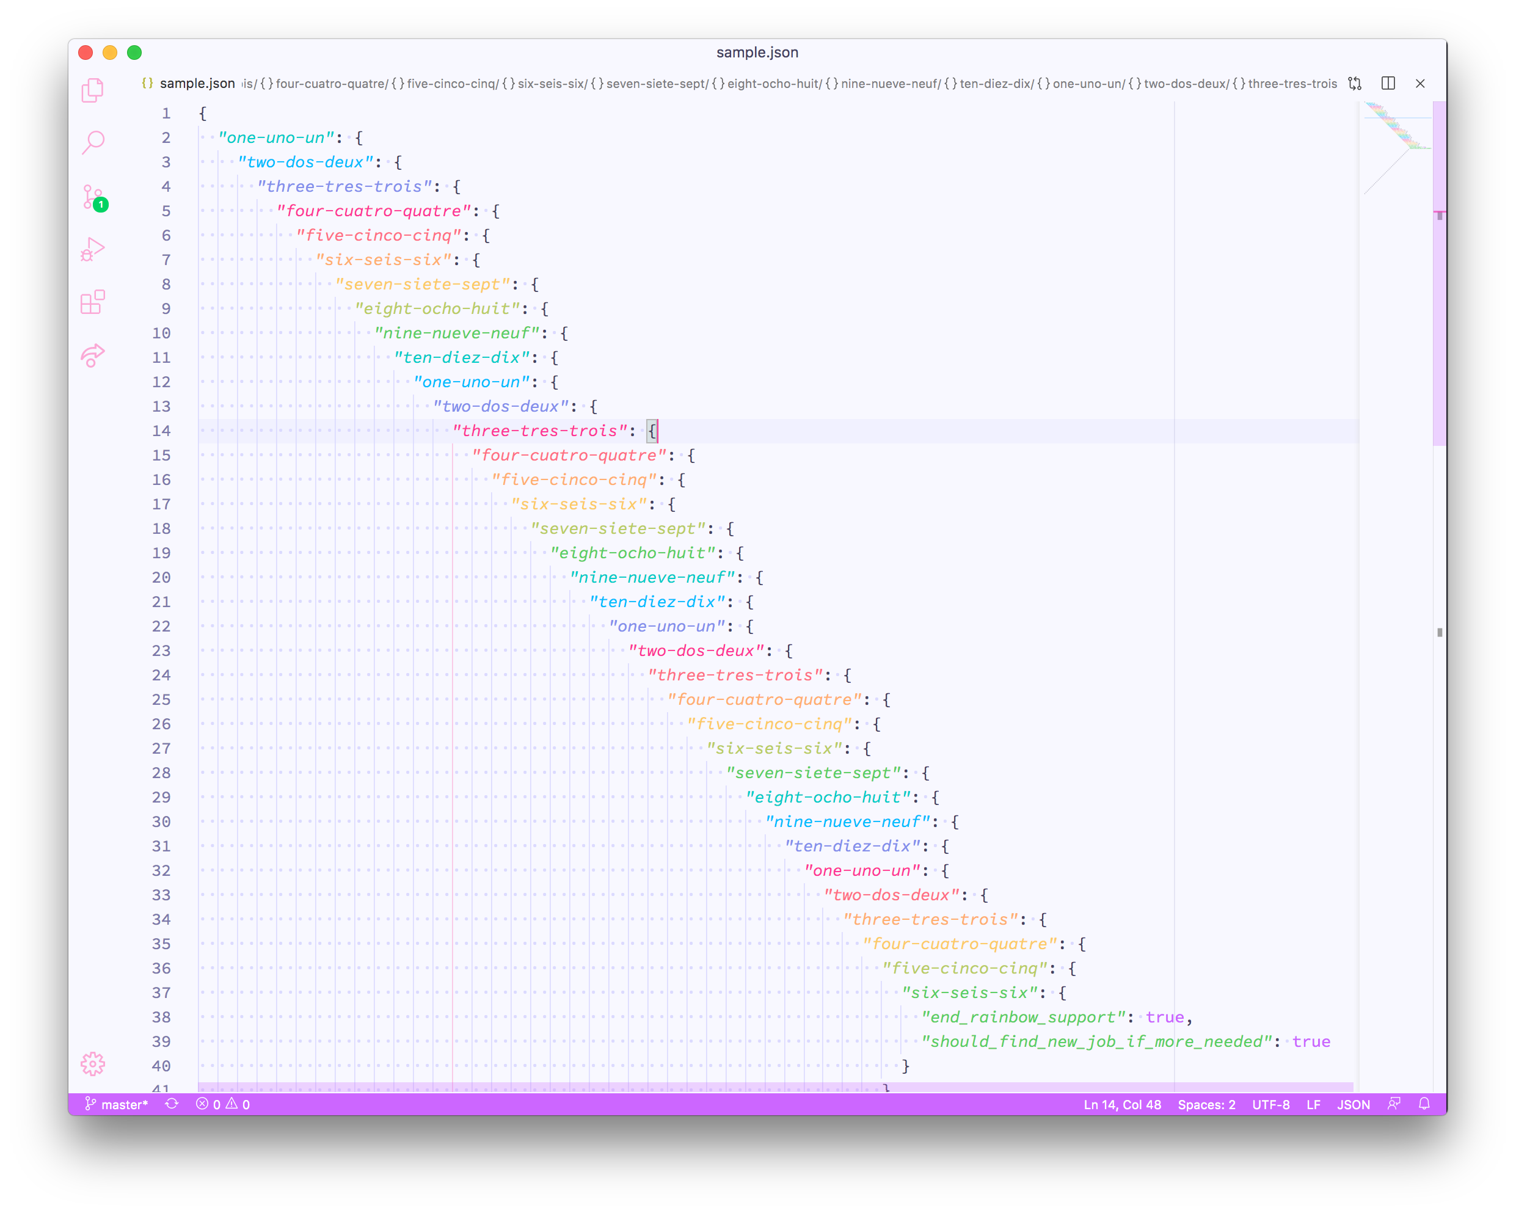The image size is (1516, 1213).
Task: Open the Search panel icon
Action: click(x=93, y=142)
